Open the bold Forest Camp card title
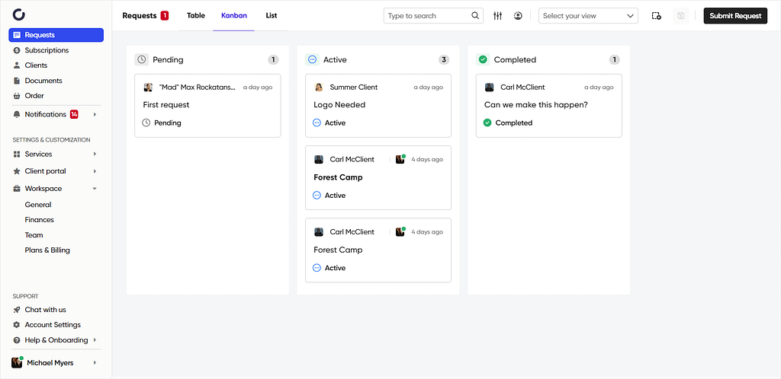The width and height of the screenshot is (781, 379). (x=338, y=177)
